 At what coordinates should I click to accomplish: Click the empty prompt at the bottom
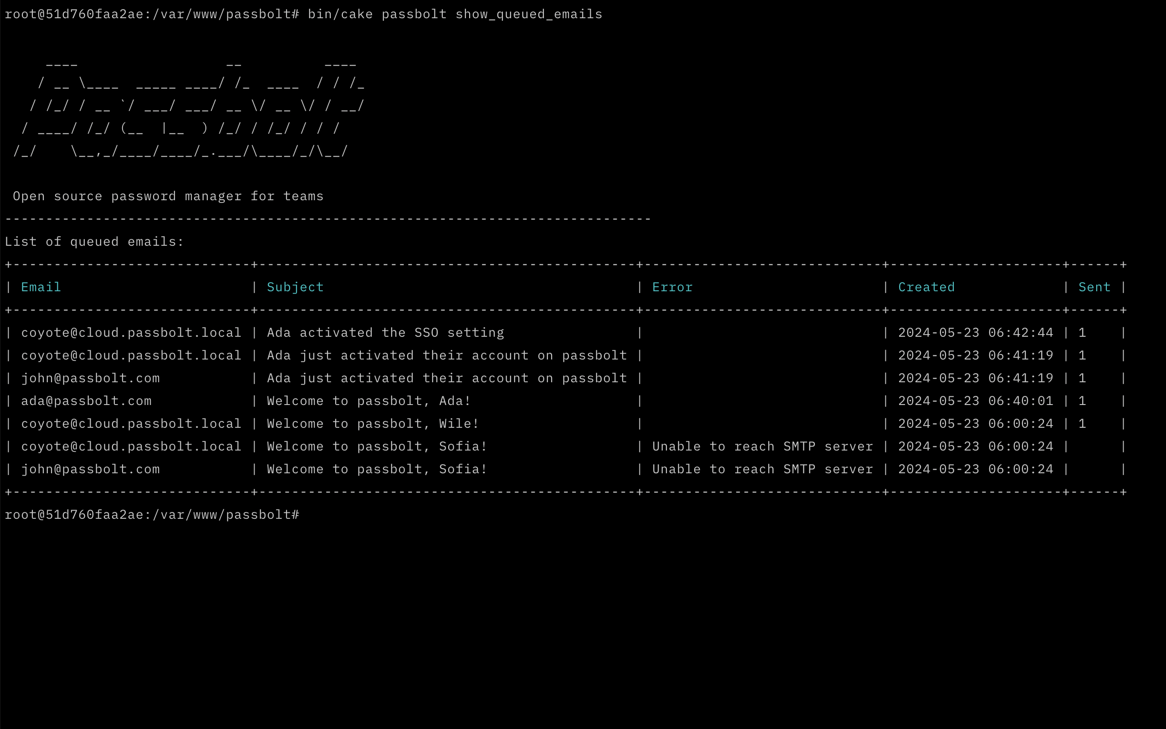click(x=152, y=514)
